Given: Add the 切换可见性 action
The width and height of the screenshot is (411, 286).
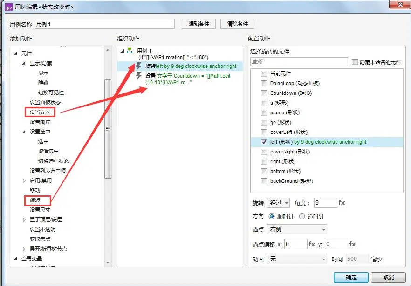Looking at the screenshot, I should click(x=51, y=93).
